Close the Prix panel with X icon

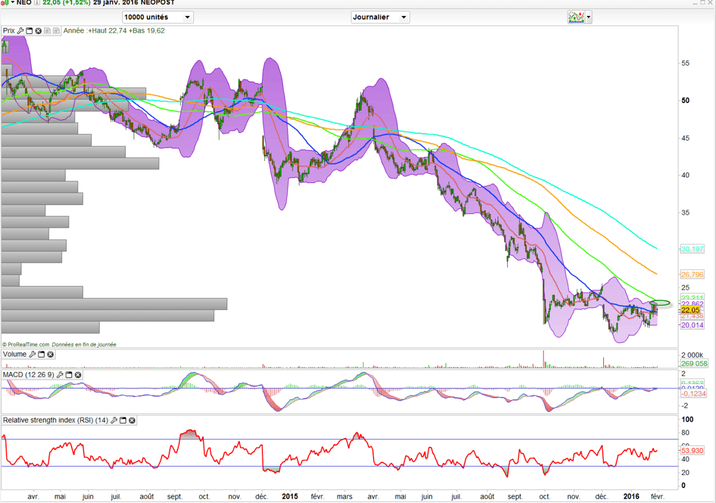coord(38,30)
